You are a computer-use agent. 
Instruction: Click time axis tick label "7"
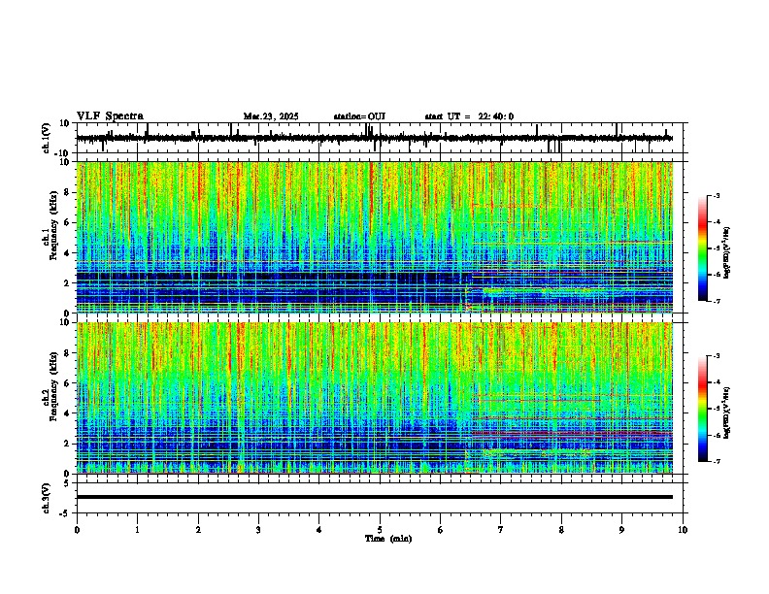tap(501, 530)
